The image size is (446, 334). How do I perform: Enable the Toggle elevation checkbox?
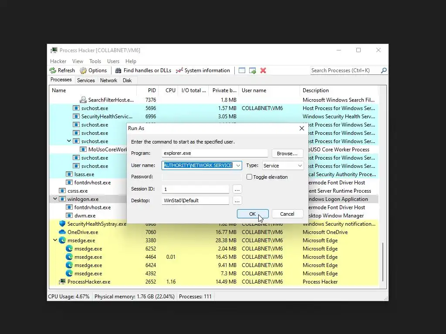click(x=249, y=177)
